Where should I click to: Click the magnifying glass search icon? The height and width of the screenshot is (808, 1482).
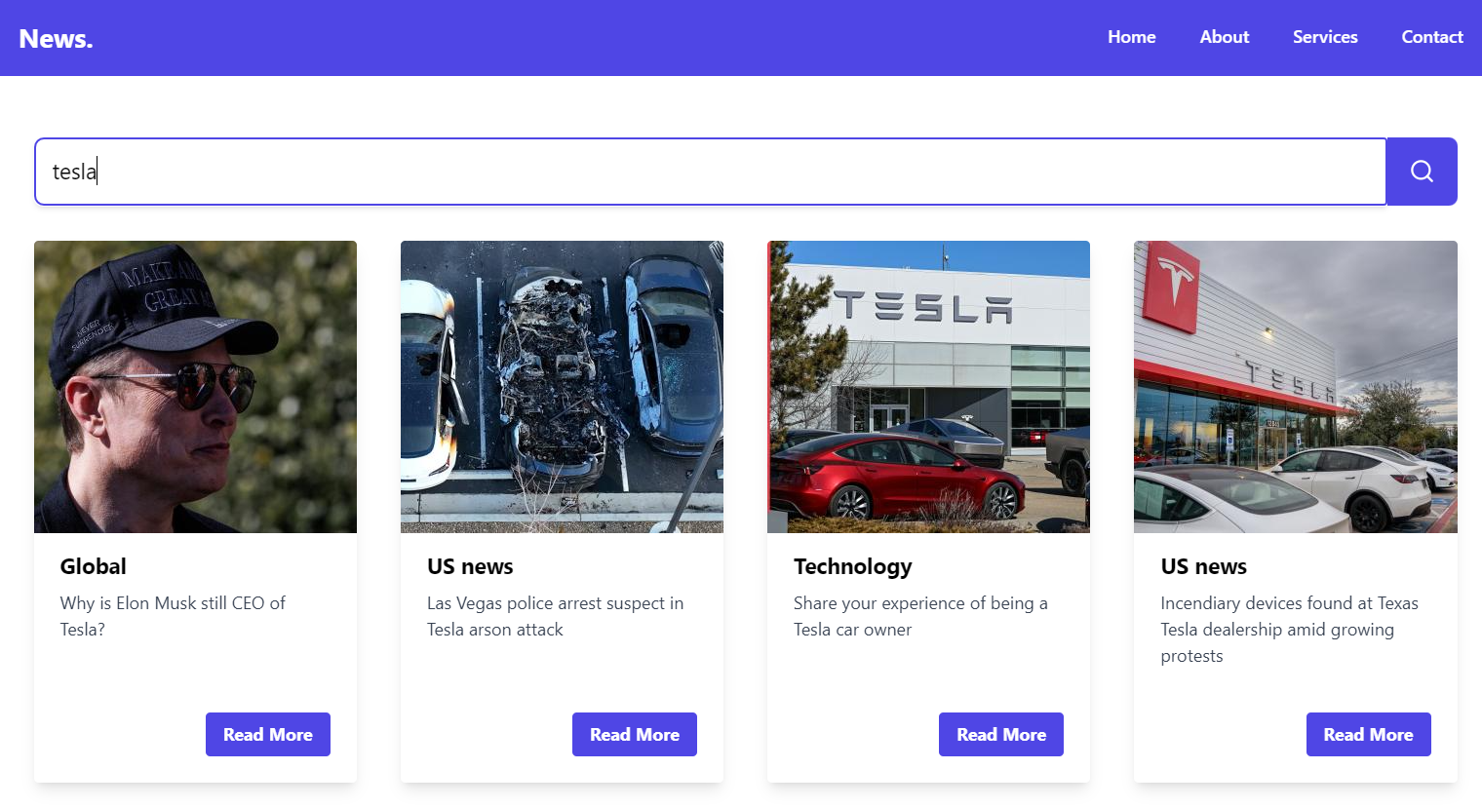[x=1422, y=172]
